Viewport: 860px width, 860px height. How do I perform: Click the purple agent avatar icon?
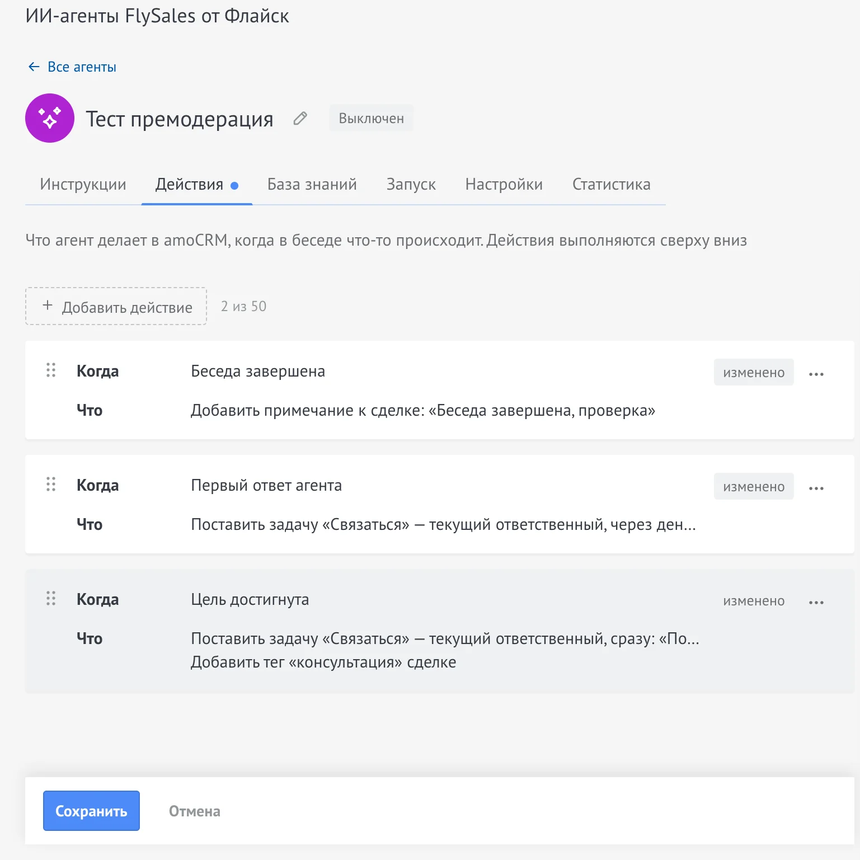tap(50, 118)
